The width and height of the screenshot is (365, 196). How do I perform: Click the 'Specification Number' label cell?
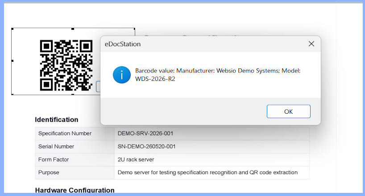coord(75,133)
